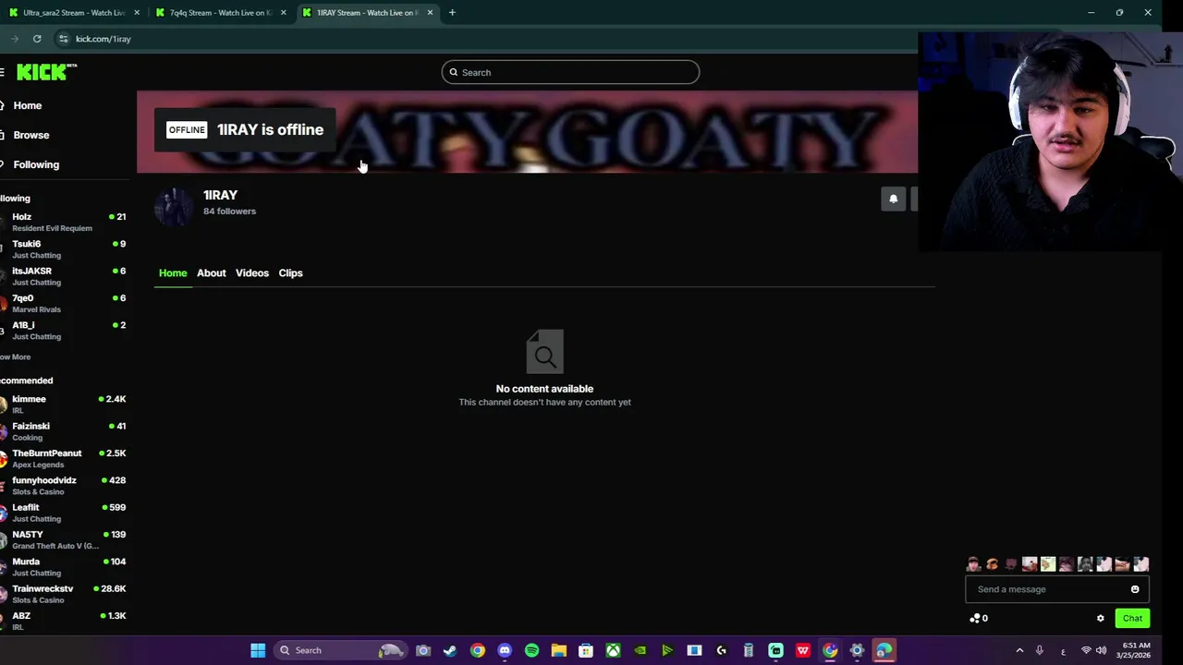Click the Kick logo
The image size is (1183, 665).
click(x=46, y=72)
